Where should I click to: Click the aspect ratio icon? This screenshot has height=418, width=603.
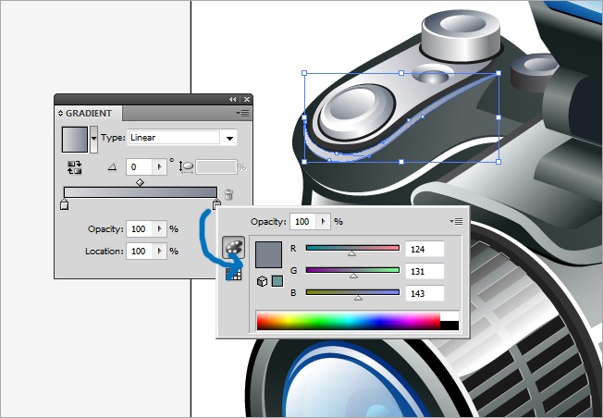tap(187, 166)
